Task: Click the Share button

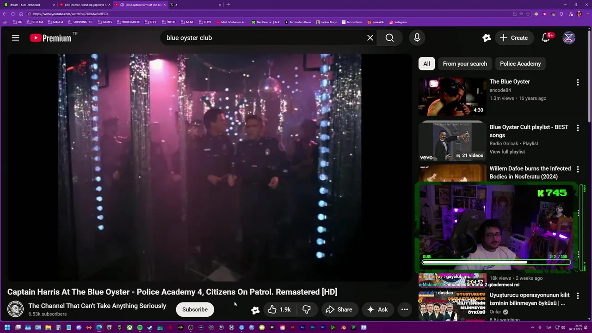Action: (339, 309)
